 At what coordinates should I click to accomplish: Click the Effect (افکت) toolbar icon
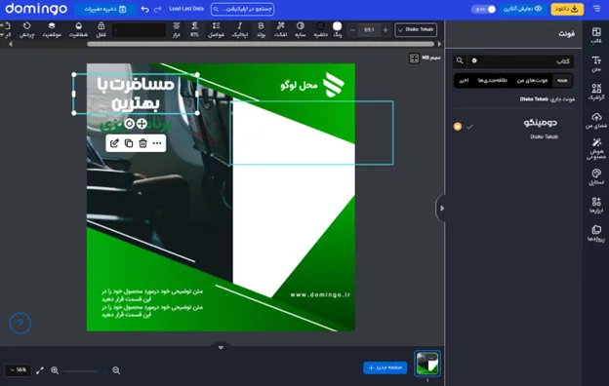tap(280, 30)
